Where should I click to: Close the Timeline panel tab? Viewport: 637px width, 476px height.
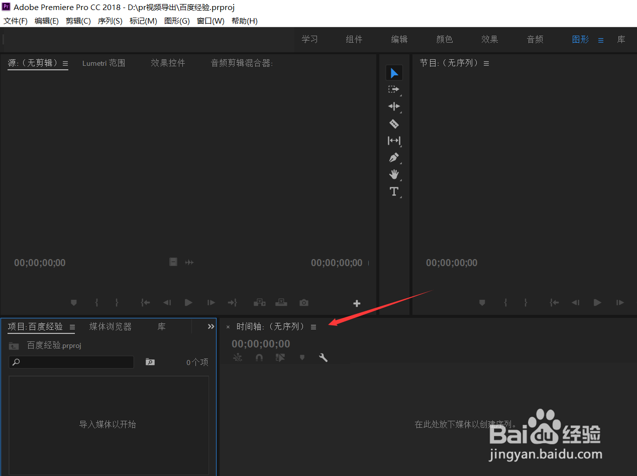[228, 327]
